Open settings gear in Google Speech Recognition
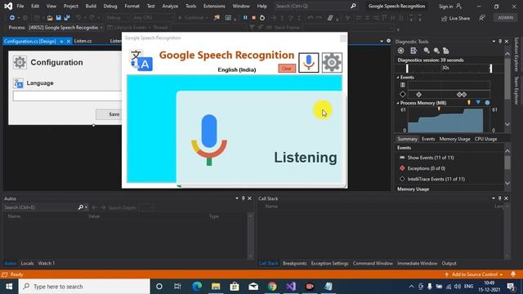The image size is (523, 294). [332, 62]
